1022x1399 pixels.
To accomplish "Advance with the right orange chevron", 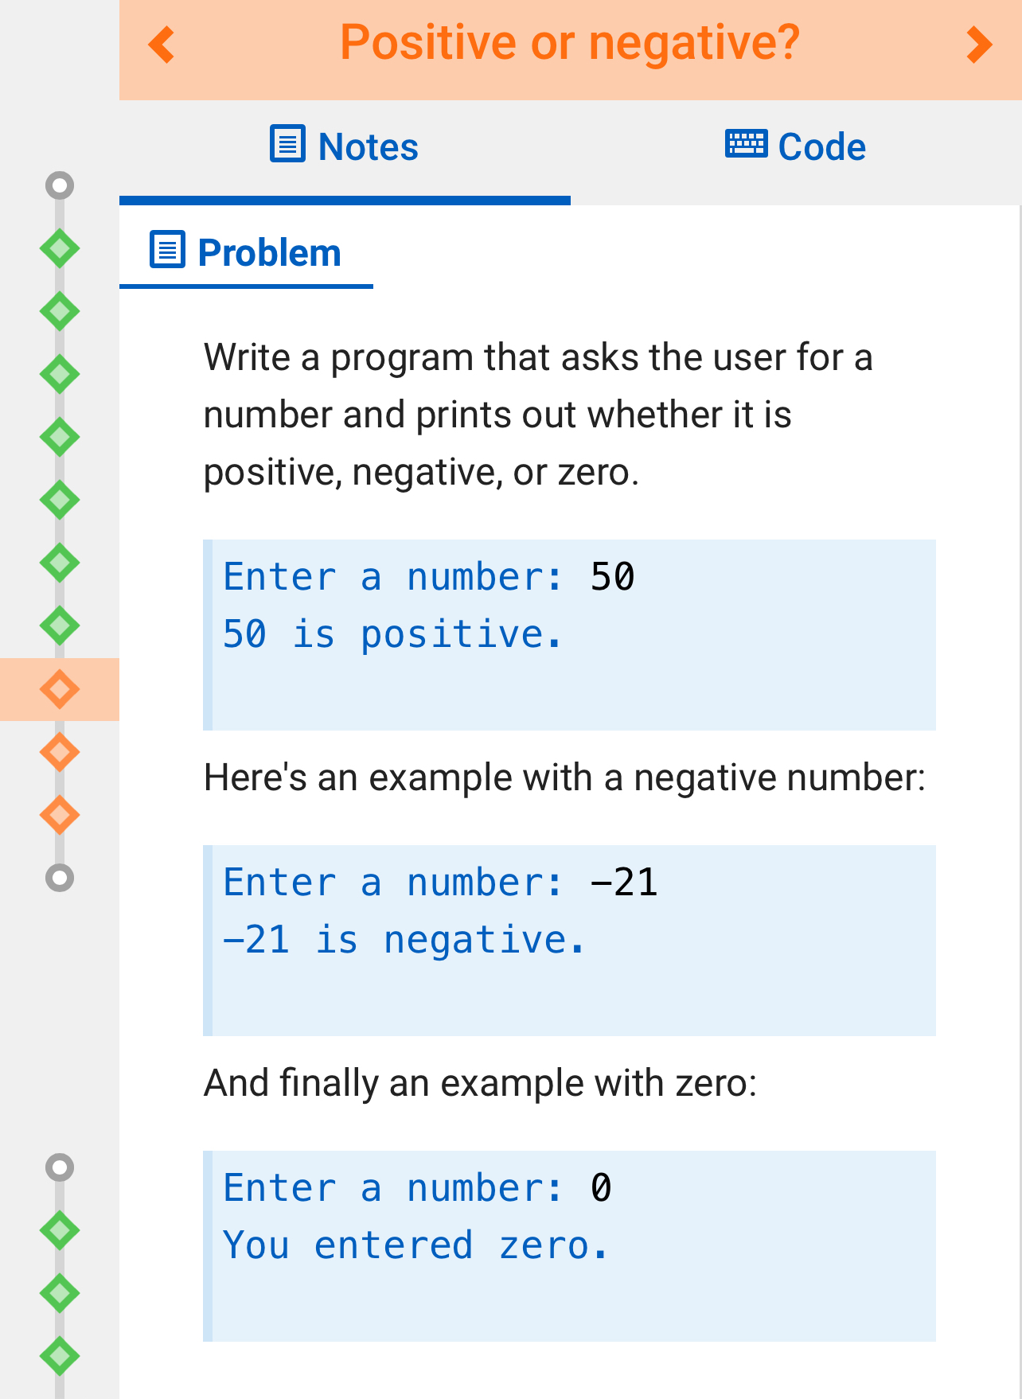I will tap(977, 45).
